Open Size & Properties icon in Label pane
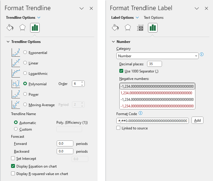 (x=140, y=28)
